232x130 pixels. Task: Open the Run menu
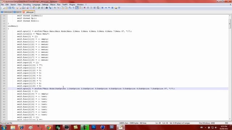[x=59, y=5]
